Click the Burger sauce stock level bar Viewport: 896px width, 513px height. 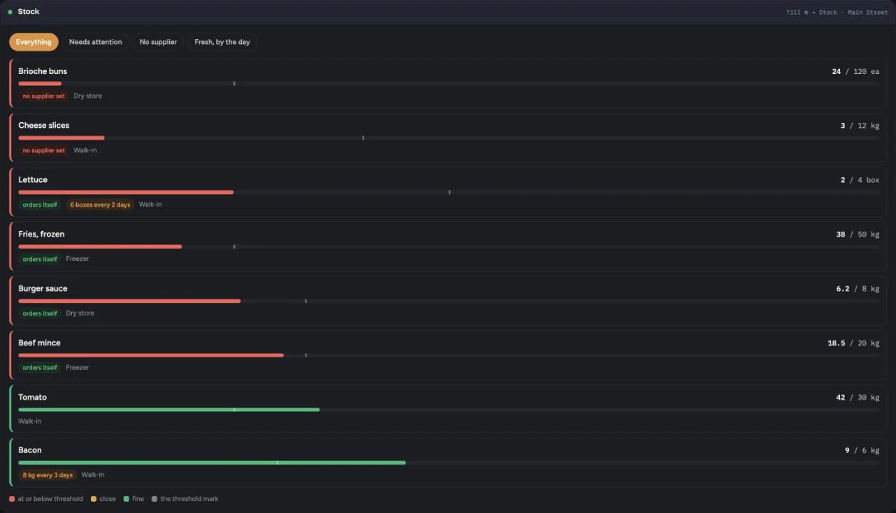click(449, 302)
